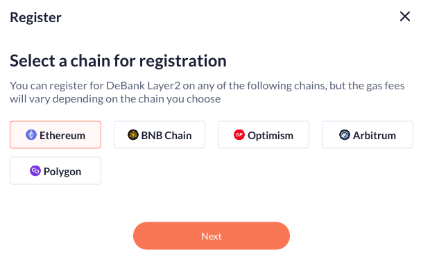Select Ethereum as the registration chain

[x=55, y=134]
